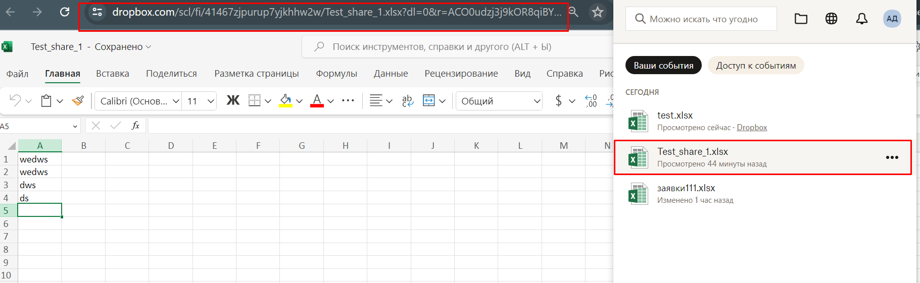Click the Dropbox globe icon

831,19
